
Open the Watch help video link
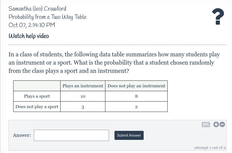(29, 36)
